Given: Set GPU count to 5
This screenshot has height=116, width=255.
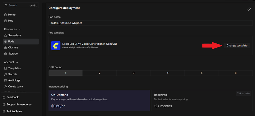Looking at the screenshot, I should (x=202, y=73).
